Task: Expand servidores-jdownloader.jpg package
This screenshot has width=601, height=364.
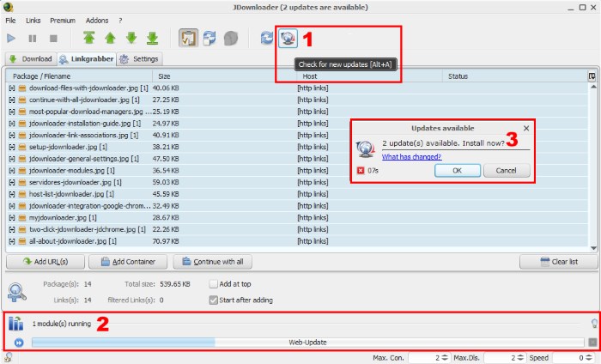Action: coord(12,182)
